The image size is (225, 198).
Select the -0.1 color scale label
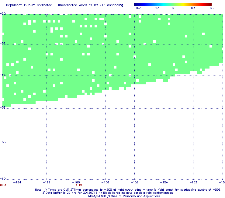(x=156, y=8)
